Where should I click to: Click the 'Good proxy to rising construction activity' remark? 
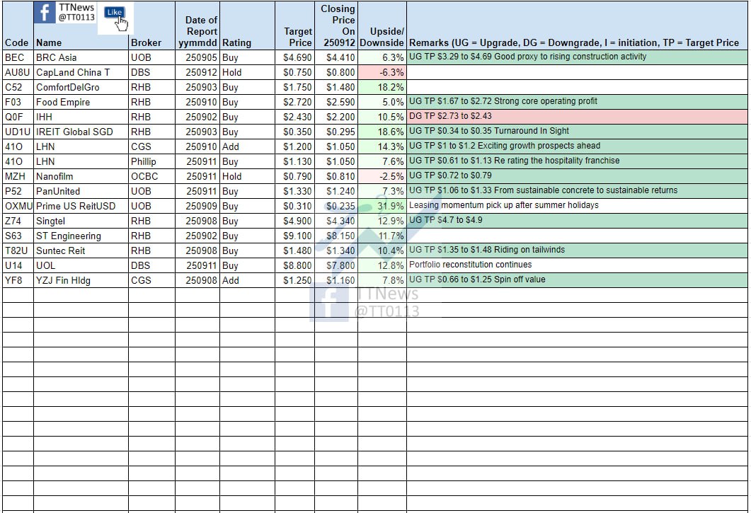tap(570, 57)
